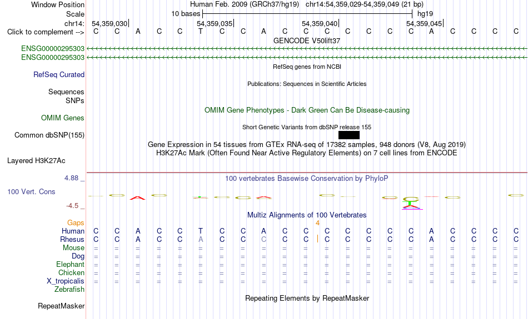The width and height of the screenshot is (528, 319).
Task: Click the black Common dbSNP variant block
Action: (x=349, y=135)
